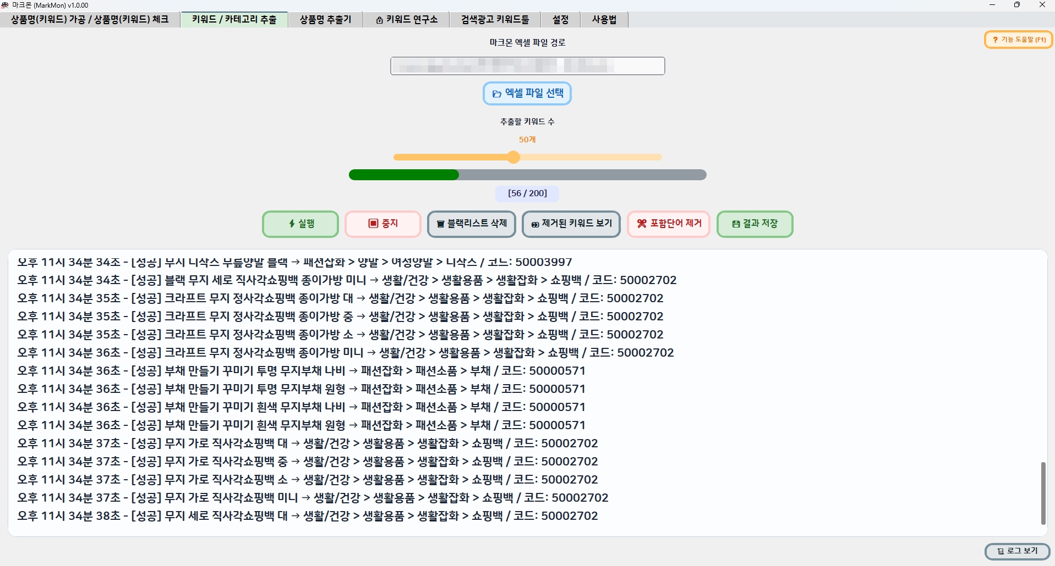The height and width of the screenshot is (566, 1055).
Task: Open the 검색광고 키워드툴 tab
Action: tap(494, 20)
